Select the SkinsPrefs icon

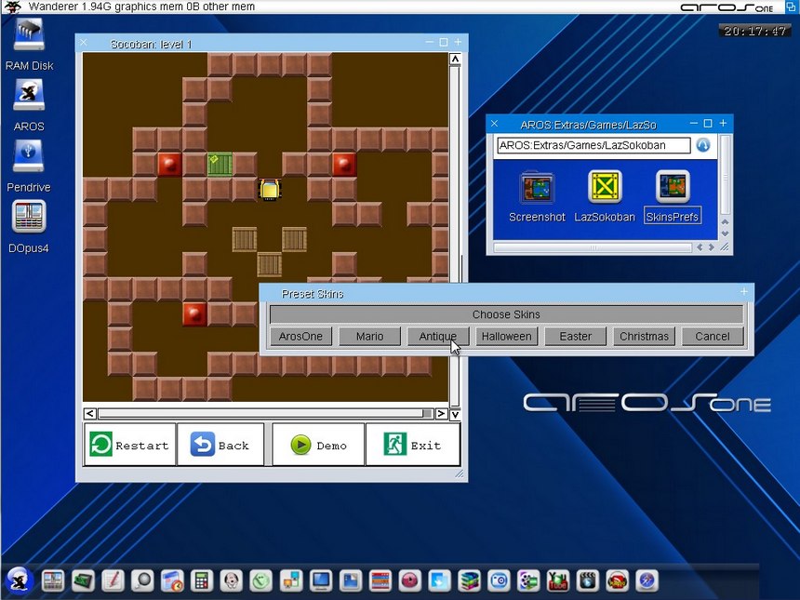(673, 188)
